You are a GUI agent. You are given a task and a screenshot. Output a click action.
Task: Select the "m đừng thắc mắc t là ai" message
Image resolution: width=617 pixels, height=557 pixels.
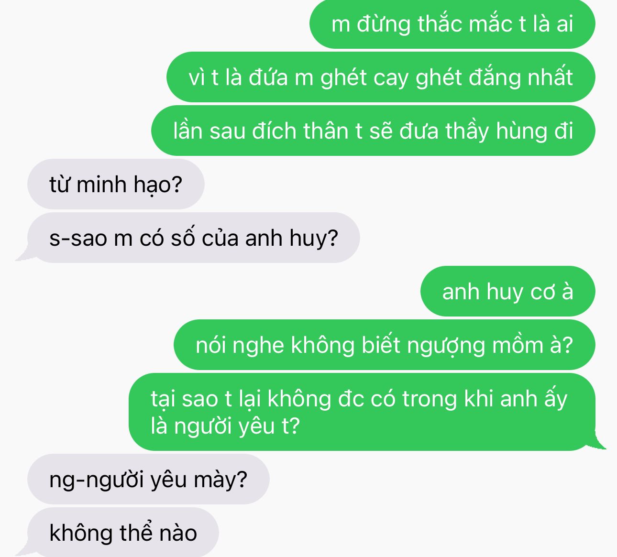coord(452,24)
